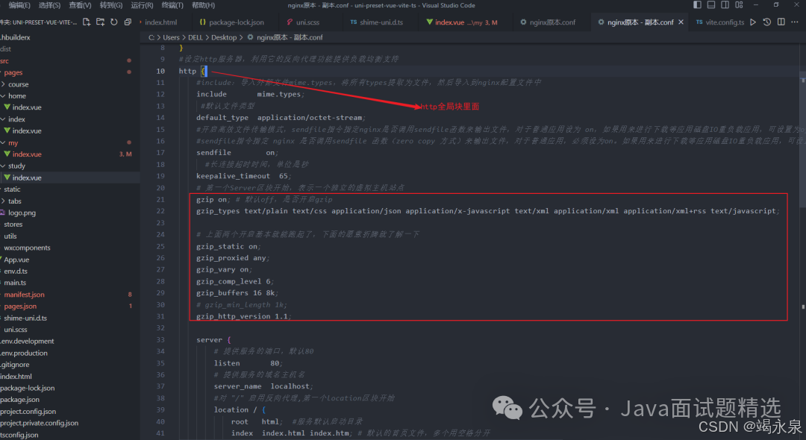Open manifest.json in the explorer
Image resolution: width=806 pixels, height=440 pixels.
point(24,295)
